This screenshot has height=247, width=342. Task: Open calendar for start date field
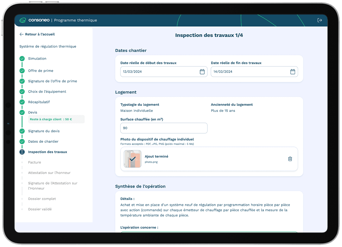coord(202,72)
